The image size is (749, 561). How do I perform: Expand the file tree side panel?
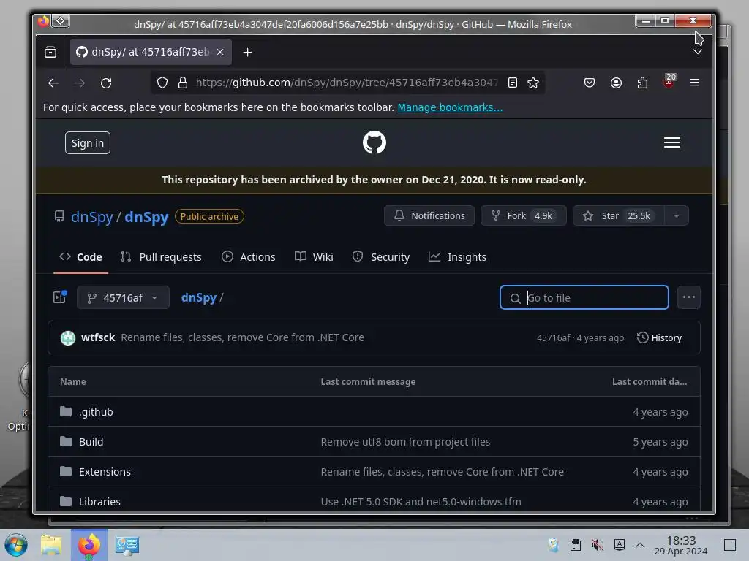[x=60, y=297]
